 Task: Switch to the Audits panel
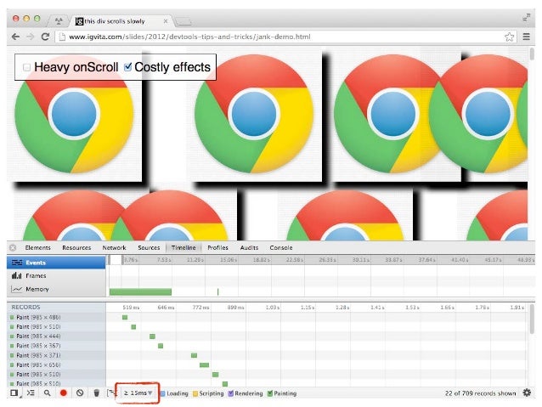(249, 247)
